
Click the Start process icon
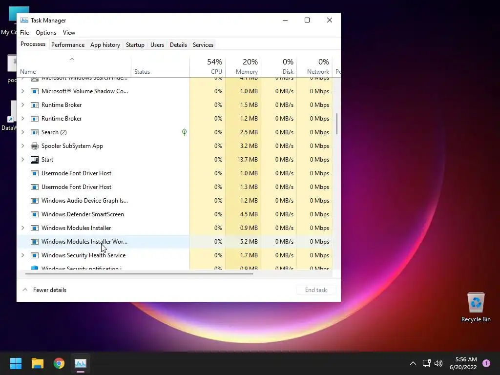tap(35, 160)
